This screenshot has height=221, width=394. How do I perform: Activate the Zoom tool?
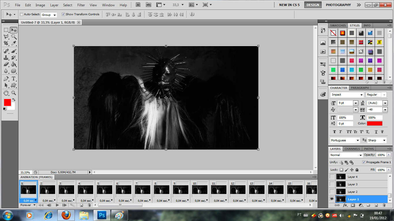coord(14,93)
